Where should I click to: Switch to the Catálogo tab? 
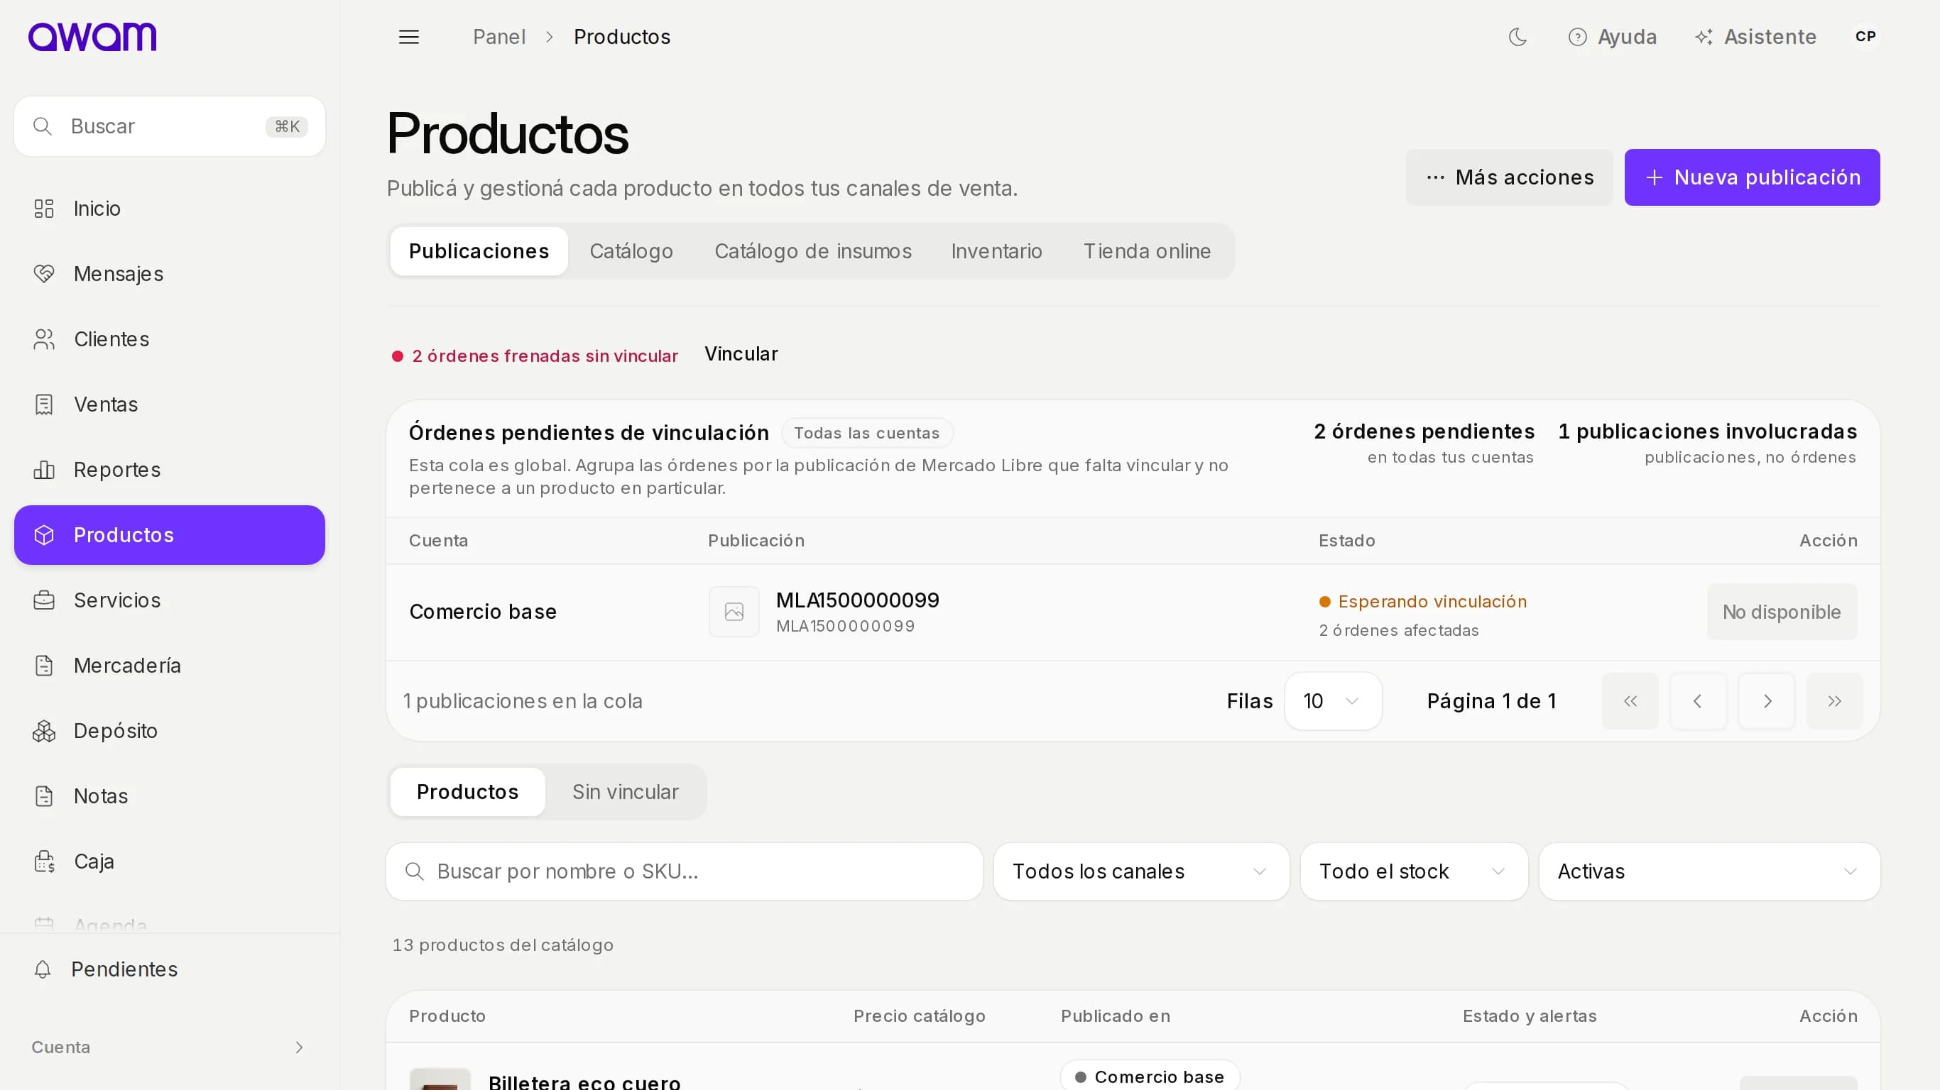[631, 251]
